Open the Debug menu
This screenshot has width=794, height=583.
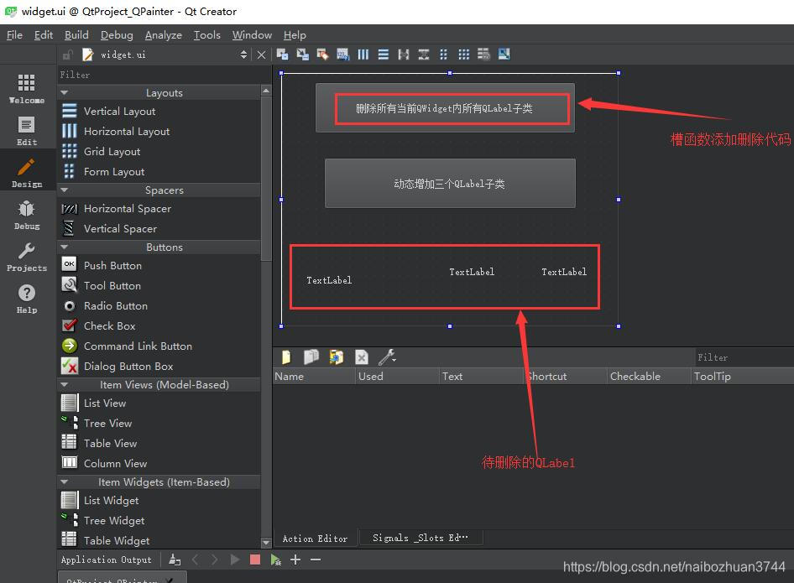(x=117, y=35)
